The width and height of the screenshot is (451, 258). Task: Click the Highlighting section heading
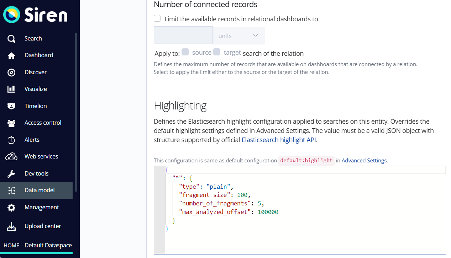(180, 106)
